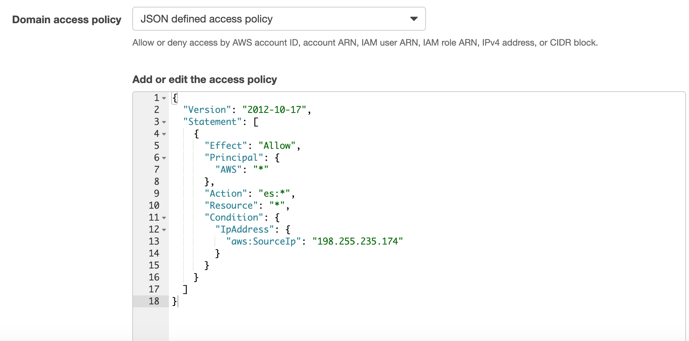This screenshot has width=689, height=341.
Task: Collapse the Principal block at line 6
Action: pos(164,158)
